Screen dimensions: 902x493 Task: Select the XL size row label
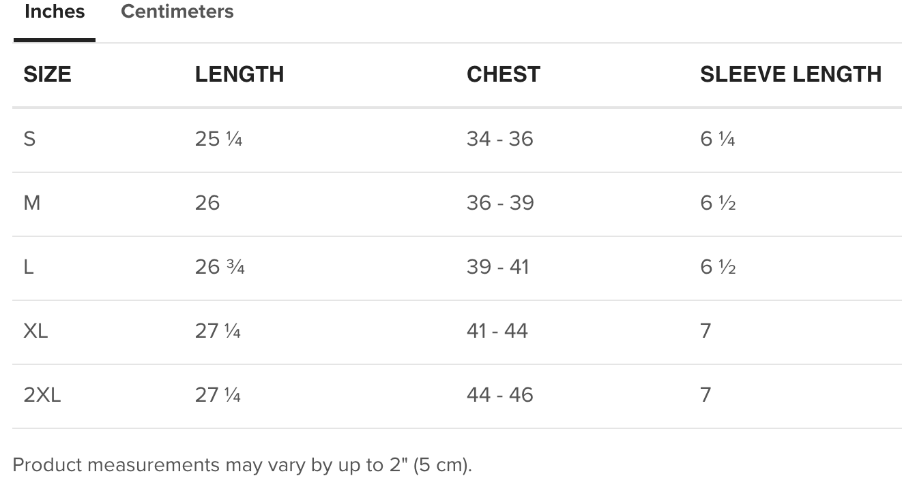pyautogui.click(x=35, y=331)
